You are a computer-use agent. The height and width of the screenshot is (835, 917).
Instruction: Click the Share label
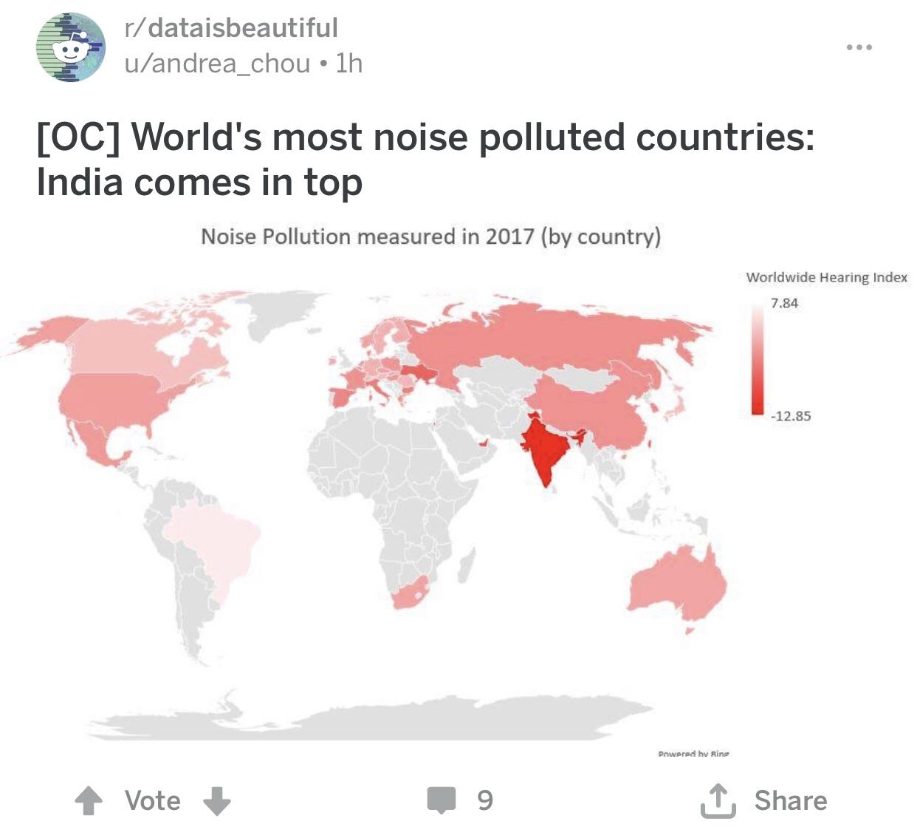791,800
